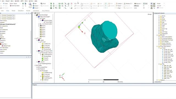The width and height of the screenshot is (176, 99).
Task: Toggle the Ruler display
Action: point(136,6)
